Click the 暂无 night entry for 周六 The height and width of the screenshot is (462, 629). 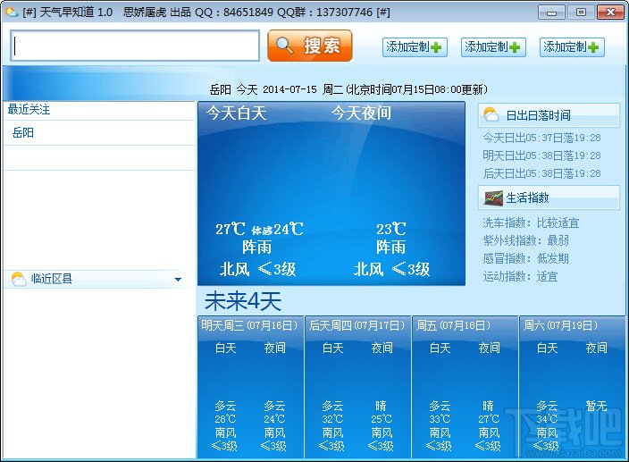point(596,406)
